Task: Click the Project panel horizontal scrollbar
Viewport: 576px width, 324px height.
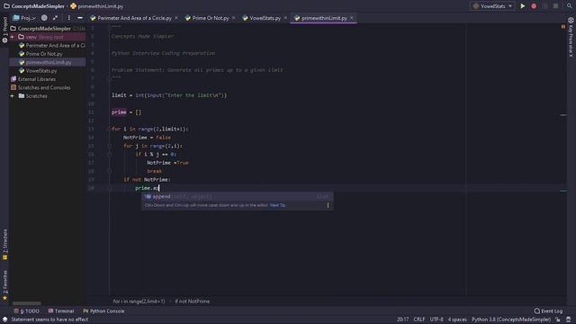Action: 27,303
